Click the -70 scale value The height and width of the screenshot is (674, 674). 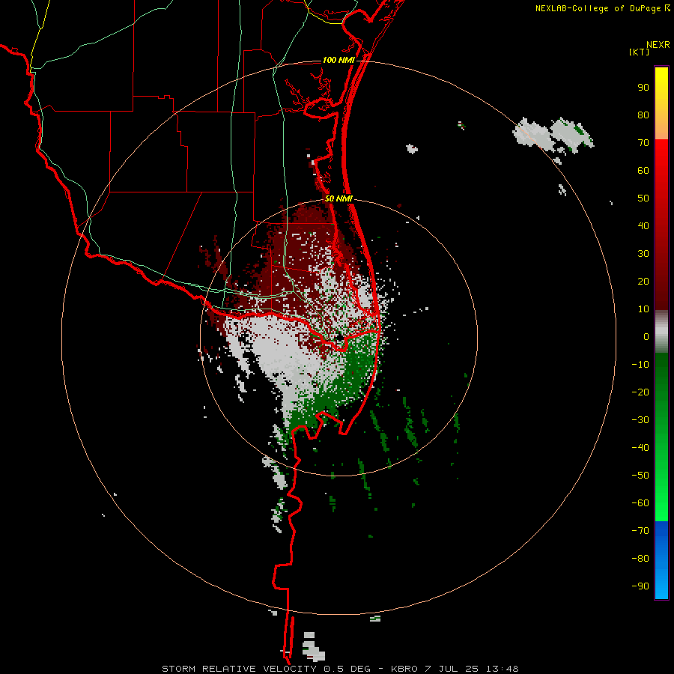coord(640,530)
